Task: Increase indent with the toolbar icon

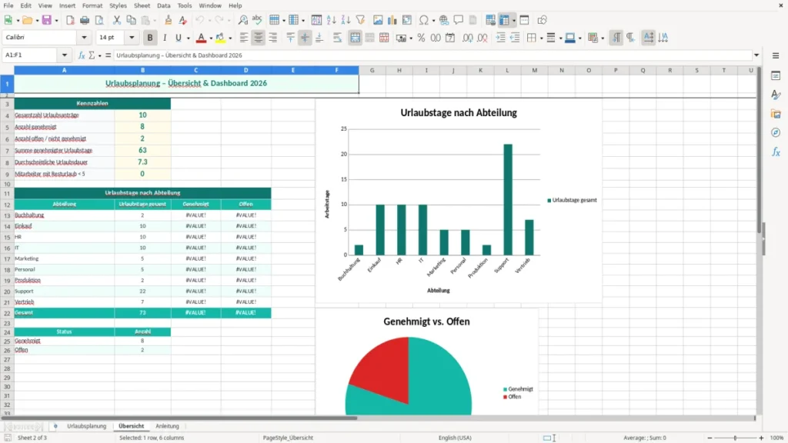Action: (x=500, y=38)
